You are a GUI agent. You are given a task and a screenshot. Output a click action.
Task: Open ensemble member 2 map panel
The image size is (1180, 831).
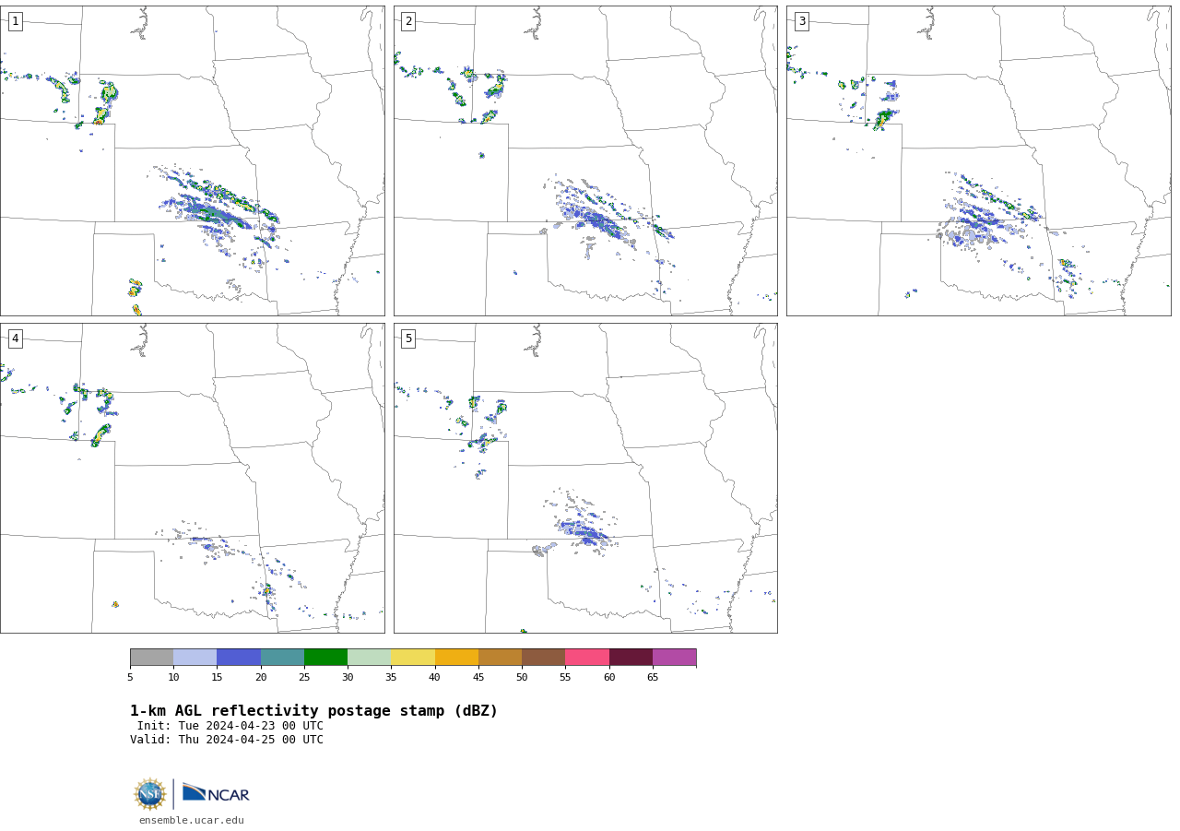[585, 160]
